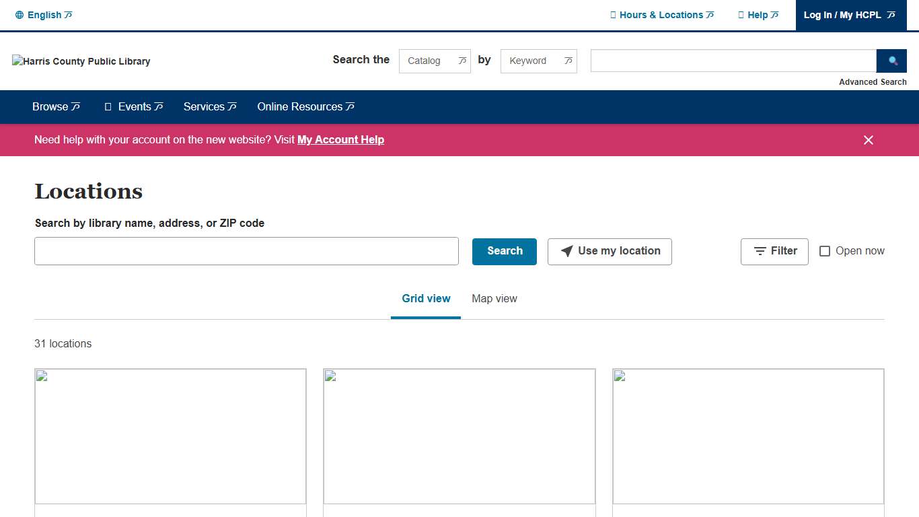This screenshot has height=517, width=919.
Task: Switch to the Map view tab
Action: [x=494, y=299]
